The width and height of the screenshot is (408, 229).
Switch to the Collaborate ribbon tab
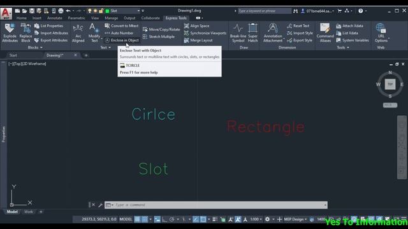pyautogui.click(x=150, y=18)
